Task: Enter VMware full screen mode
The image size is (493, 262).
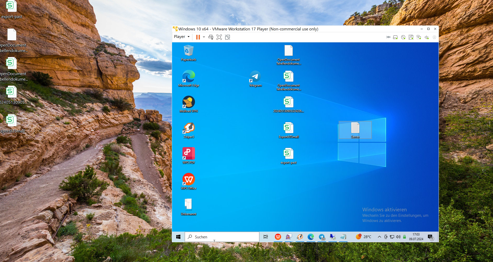Action: [219, 37]
